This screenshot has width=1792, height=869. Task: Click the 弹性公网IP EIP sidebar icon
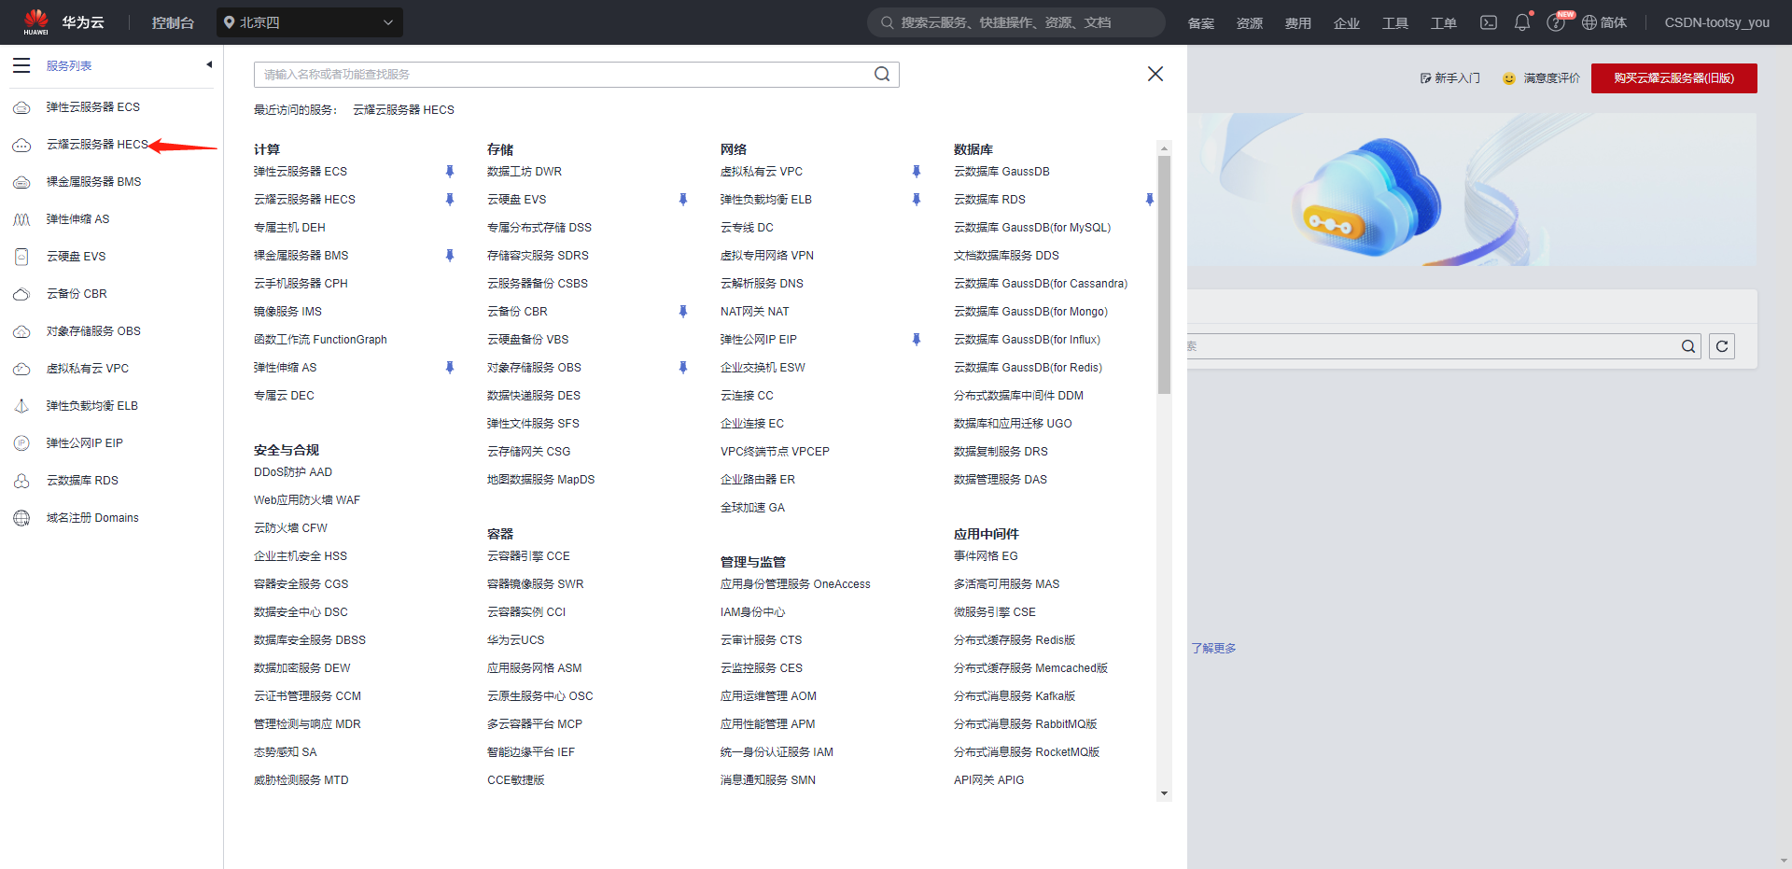(21, 443)
